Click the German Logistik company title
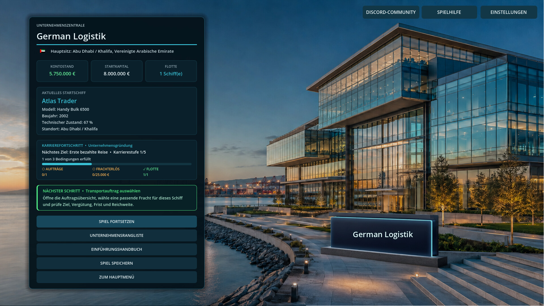Viewport: 544px width, 306px height. (71, 36)
